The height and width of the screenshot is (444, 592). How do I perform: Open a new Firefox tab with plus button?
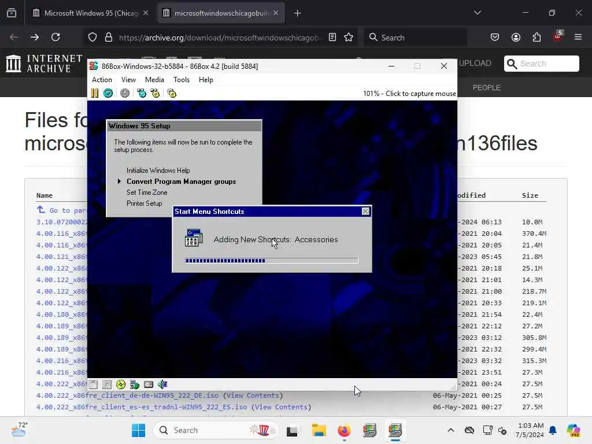(298, 13)
